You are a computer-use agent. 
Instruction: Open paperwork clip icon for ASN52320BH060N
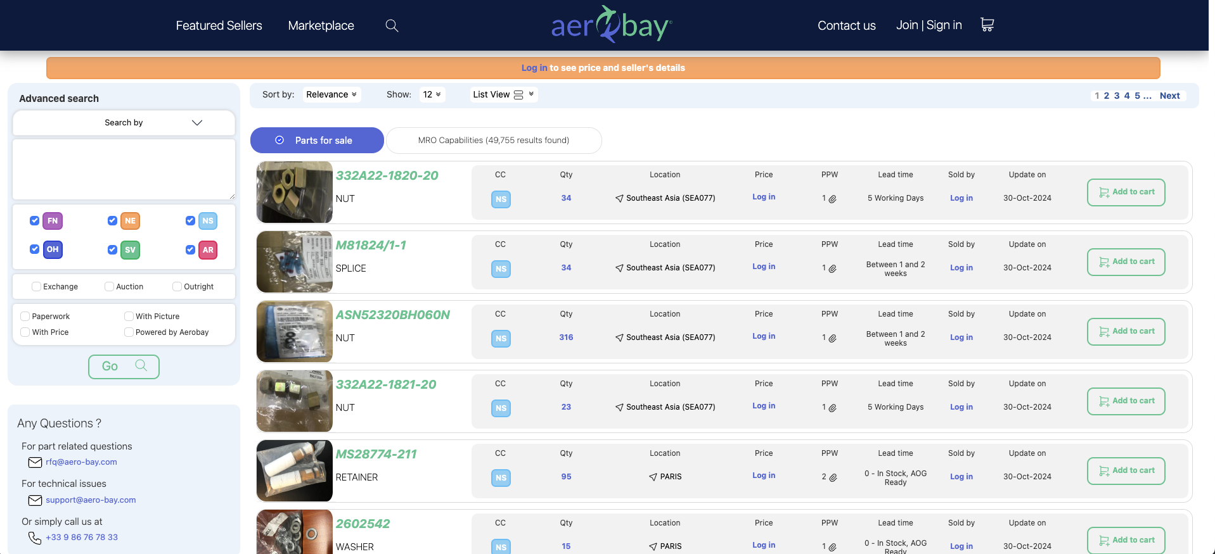pos(832,338)
